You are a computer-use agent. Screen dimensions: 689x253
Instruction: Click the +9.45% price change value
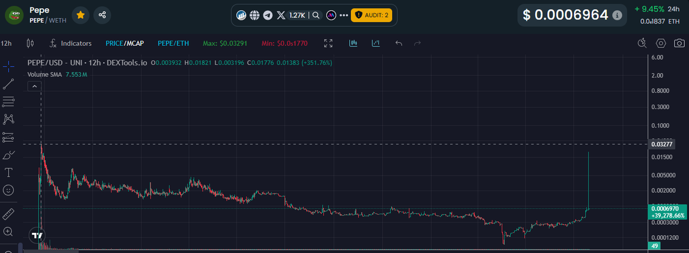[x=650, y=9]
